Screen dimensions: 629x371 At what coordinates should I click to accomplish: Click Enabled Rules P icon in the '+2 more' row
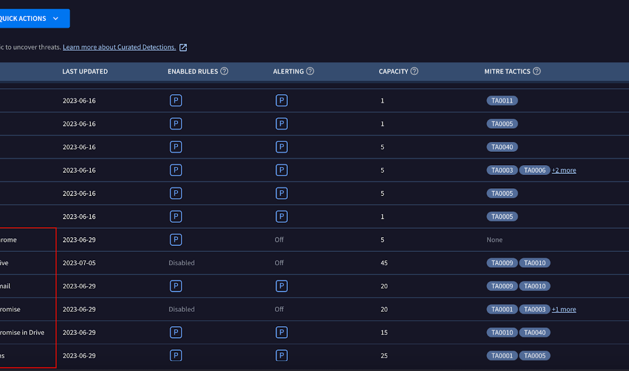pyautogui.click(x=176, y=170)
